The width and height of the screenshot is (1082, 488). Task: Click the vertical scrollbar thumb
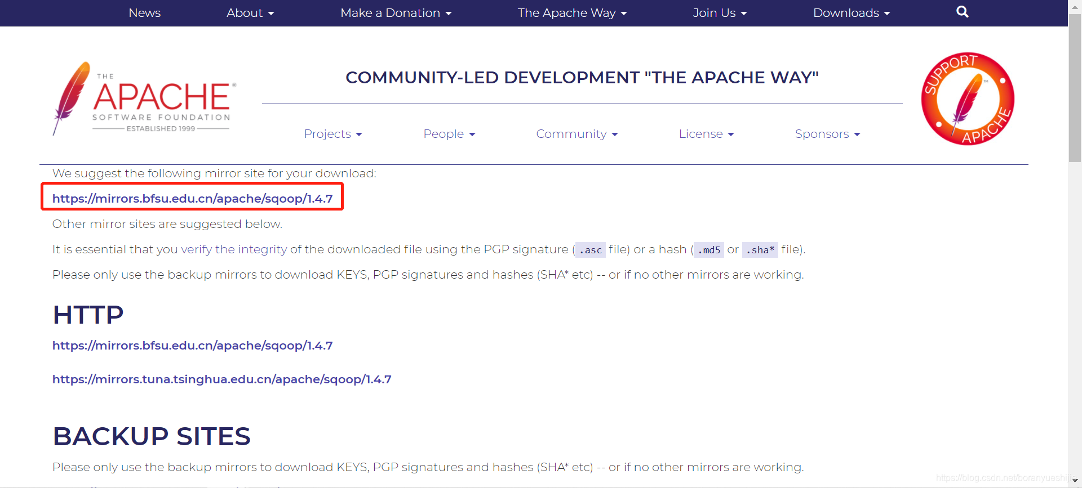tap(1075, 89)
